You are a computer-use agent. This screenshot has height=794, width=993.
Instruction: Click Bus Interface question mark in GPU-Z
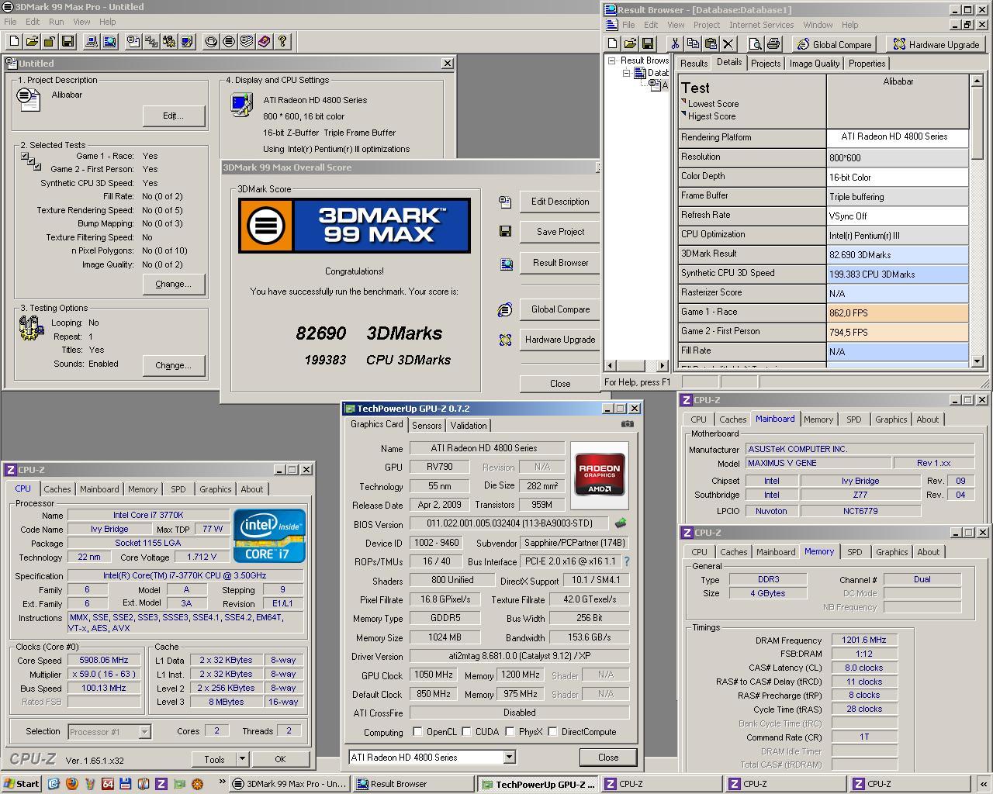pos(626,561)
